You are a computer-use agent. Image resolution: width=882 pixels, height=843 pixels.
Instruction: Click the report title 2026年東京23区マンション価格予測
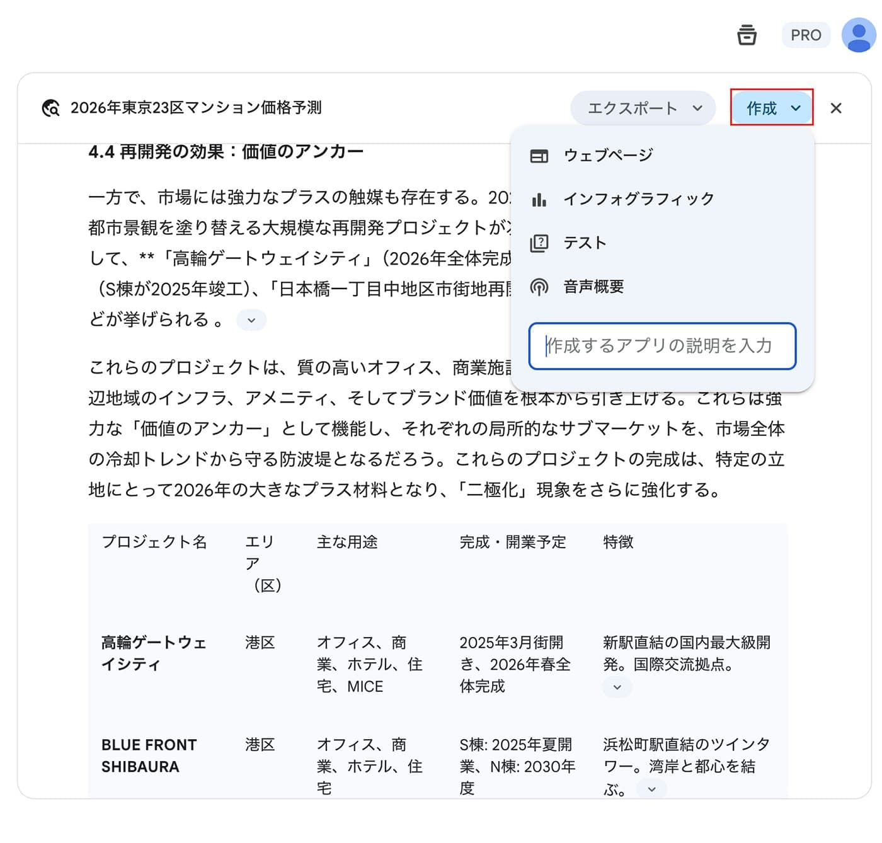click(196, 108)
